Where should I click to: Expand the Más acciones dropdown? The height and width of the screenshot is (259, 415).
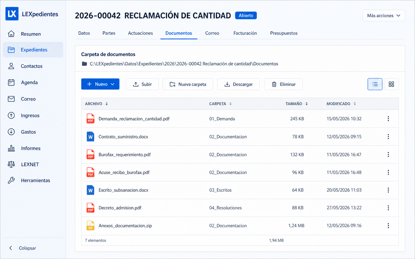pyautogui.click(x=384, y=16)
